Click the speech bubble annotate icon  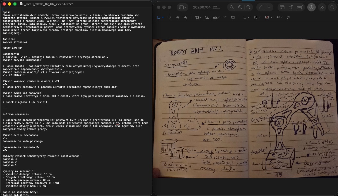288,17
